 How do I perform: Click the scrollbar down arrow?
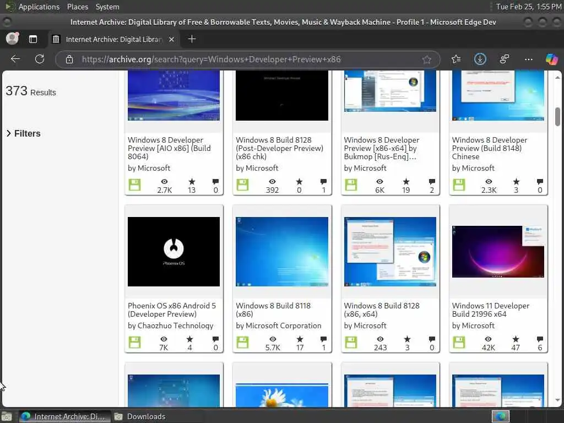point(557,400)
